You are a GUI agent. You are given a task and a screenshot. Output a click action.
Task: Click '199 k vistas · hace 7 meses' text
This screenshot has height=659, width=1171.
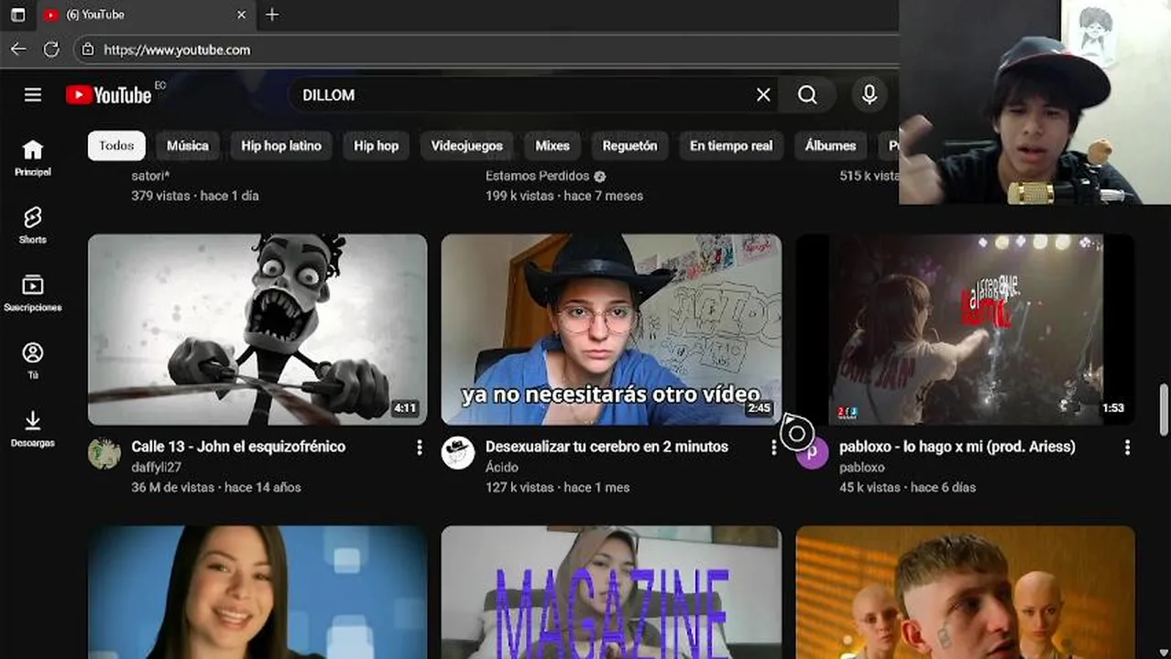click(x=564, y=196)
